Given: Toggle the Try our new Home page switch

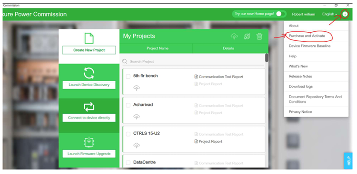Looking at the screenshot, I should point(281,14).
